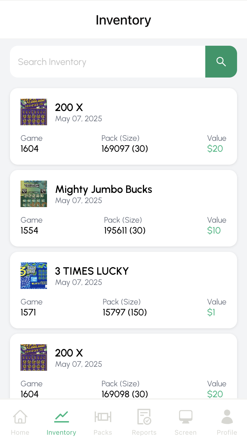
Task: Click pack number 195611 (30)
Action: 124,231
